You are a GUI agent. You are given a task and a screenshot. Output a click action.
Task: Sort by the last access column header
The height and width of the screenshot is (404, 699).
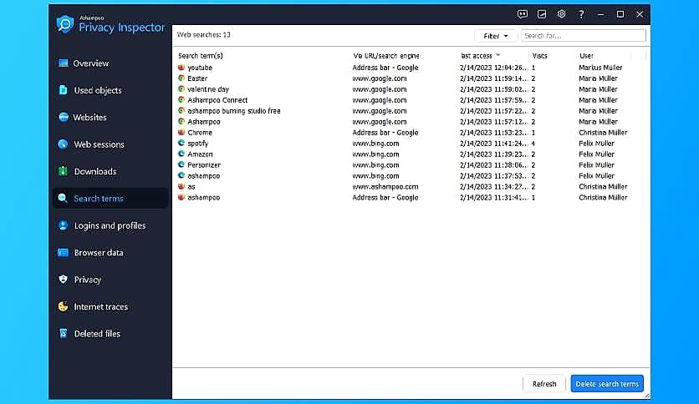click(x=477, y=56)
